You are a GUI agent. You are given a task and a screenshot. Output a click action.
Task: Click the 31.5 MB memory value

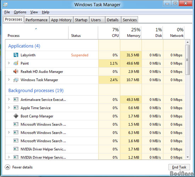coord(133,55)
